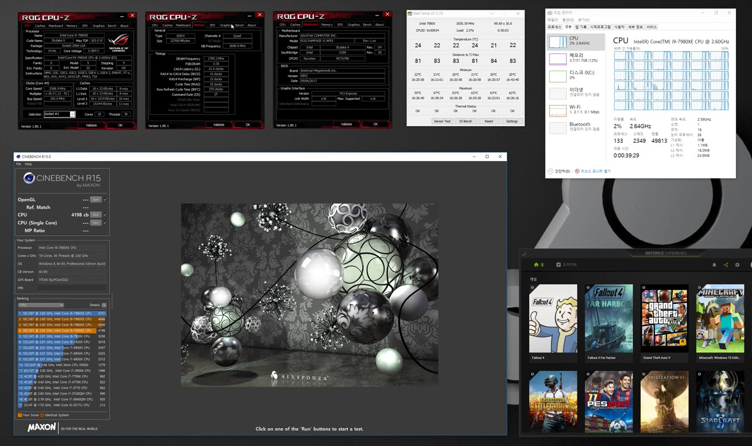Viewport: 752px width, 446px height.
Task: Click the share icon in GeForce Experience
Action: (726, 265)
